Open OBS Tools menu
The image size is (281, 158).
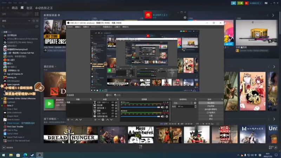coord(117,27)
